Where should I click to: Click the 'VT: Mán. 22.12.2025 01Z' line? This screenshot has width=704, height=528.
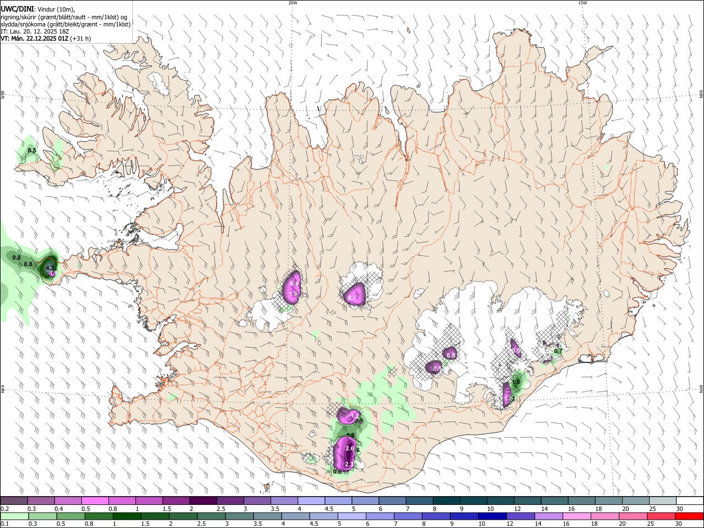pyautogui.click(x=34, y=38)
